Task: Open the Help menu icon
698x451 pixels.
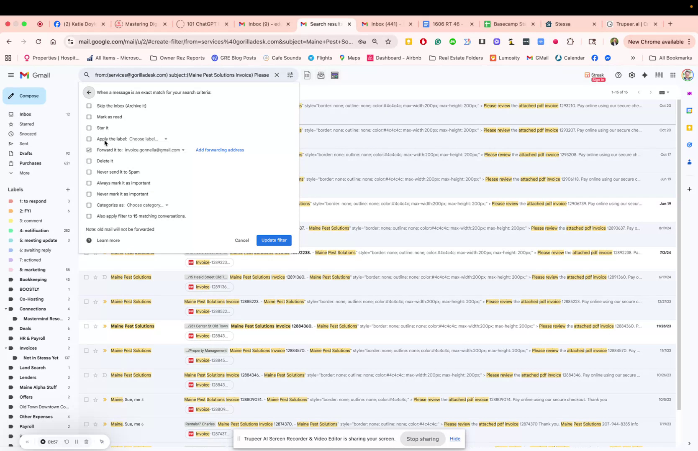Action: (x=618, y=75)
